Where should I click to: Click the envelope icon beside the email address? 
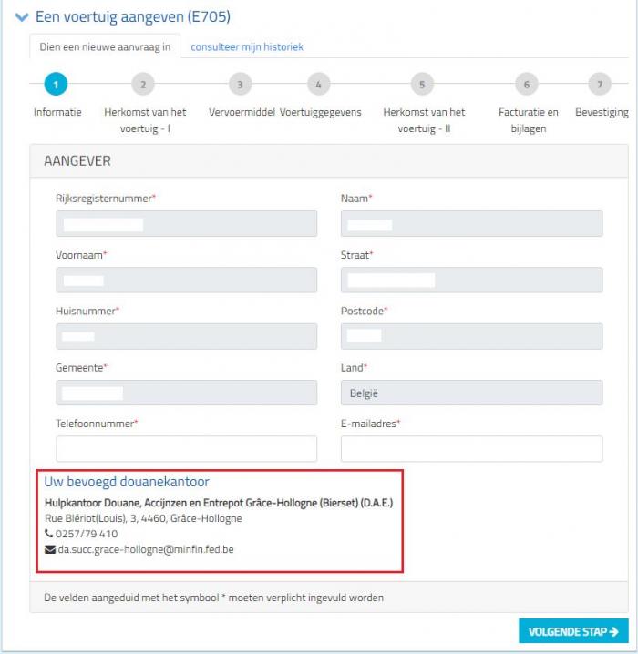coord(50,550)
